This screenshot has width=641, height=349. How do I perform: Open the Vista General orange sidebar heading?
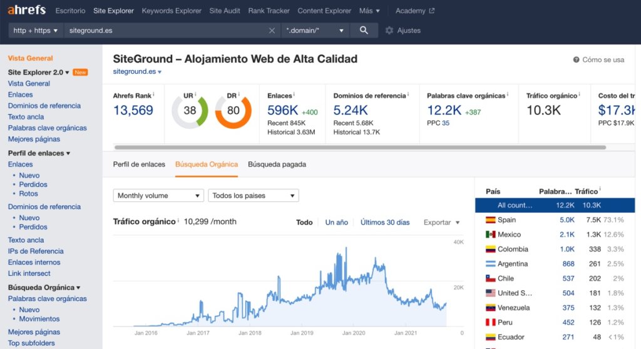(30, 58)
